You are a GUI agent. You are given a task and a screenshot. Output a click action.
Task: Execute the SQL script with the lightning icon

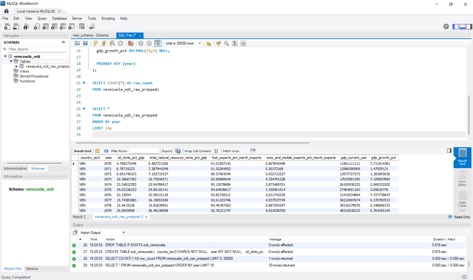(x=95, y=43)
